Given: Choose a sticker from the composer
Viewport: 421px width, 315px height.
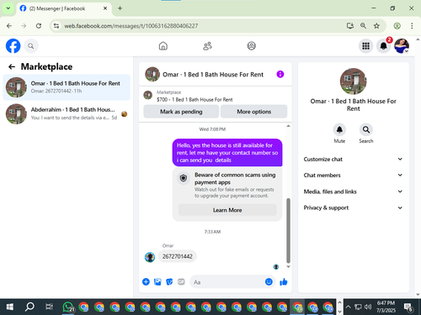Looking at the screenshot, I should (x=169, y=281).
